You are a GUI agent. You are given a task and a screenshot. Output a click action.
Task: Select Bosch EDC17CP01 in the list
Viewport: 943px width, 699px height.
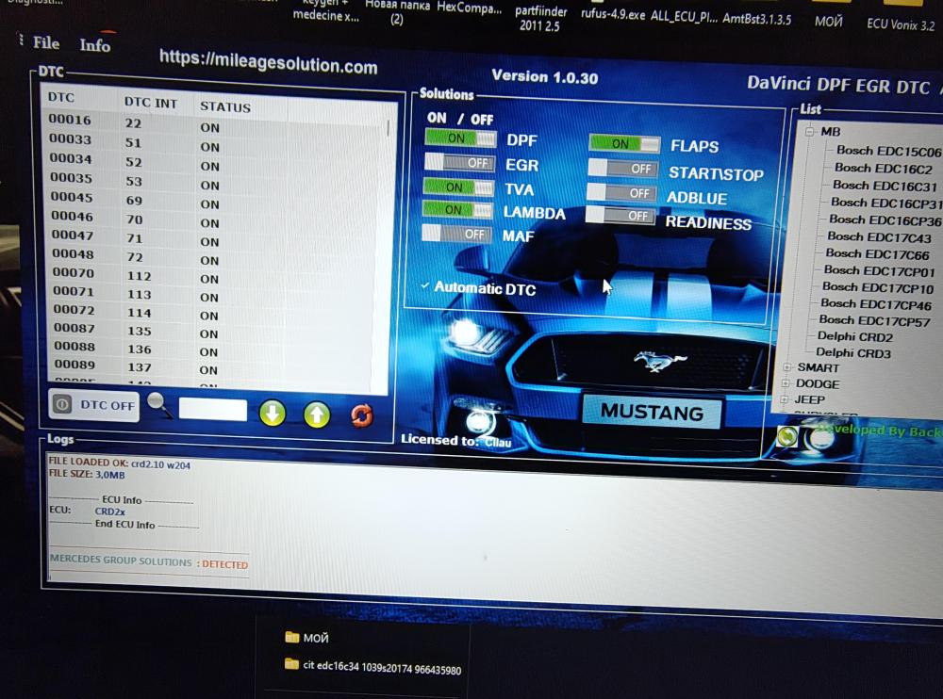click(x=879, y=270)
